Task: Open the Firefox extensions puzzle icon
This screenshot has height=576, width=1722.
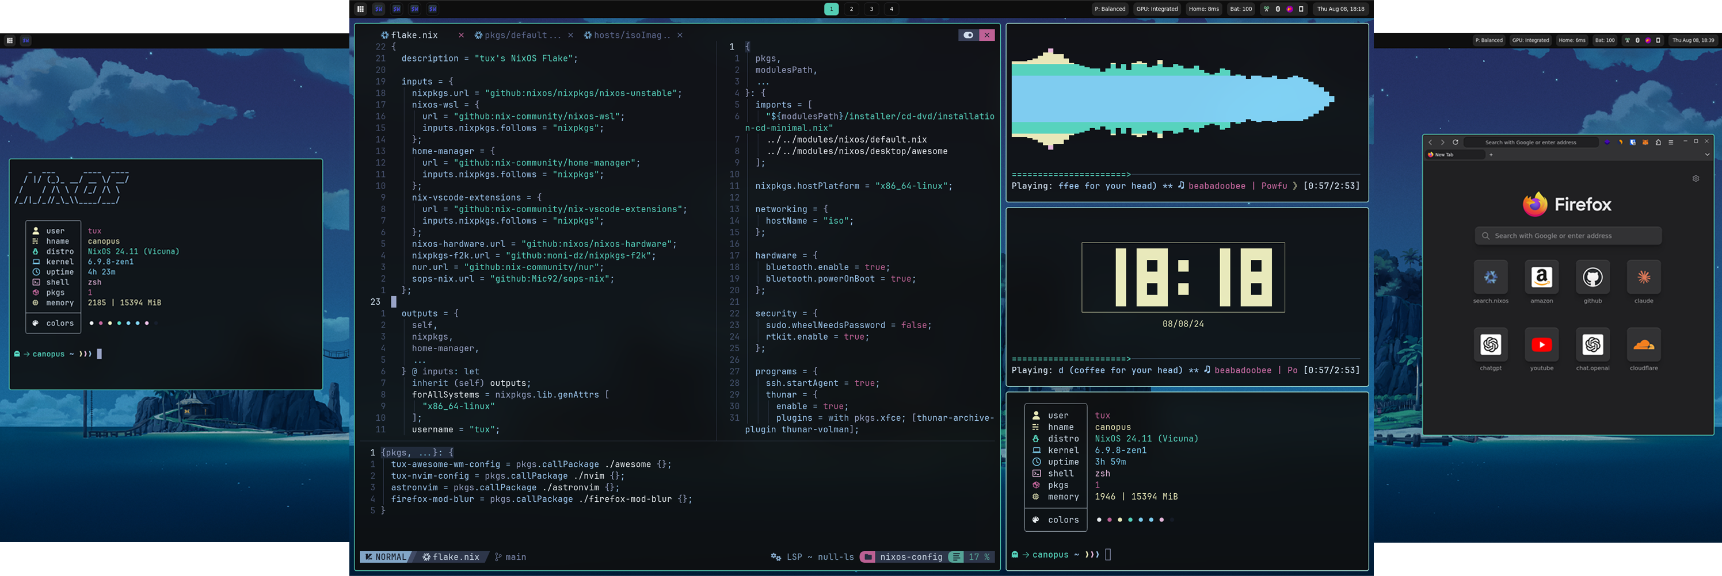Action: pos(1658,142)
